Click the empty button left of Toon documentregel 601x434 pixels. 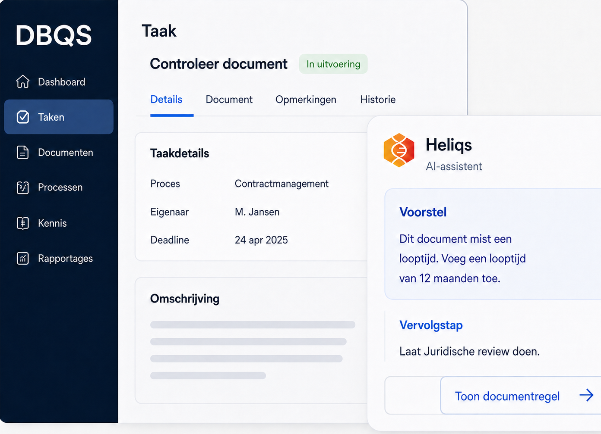pyautogui.click(x=413, y=396)
